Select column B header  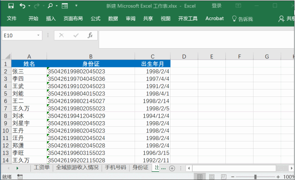(91, 56)
